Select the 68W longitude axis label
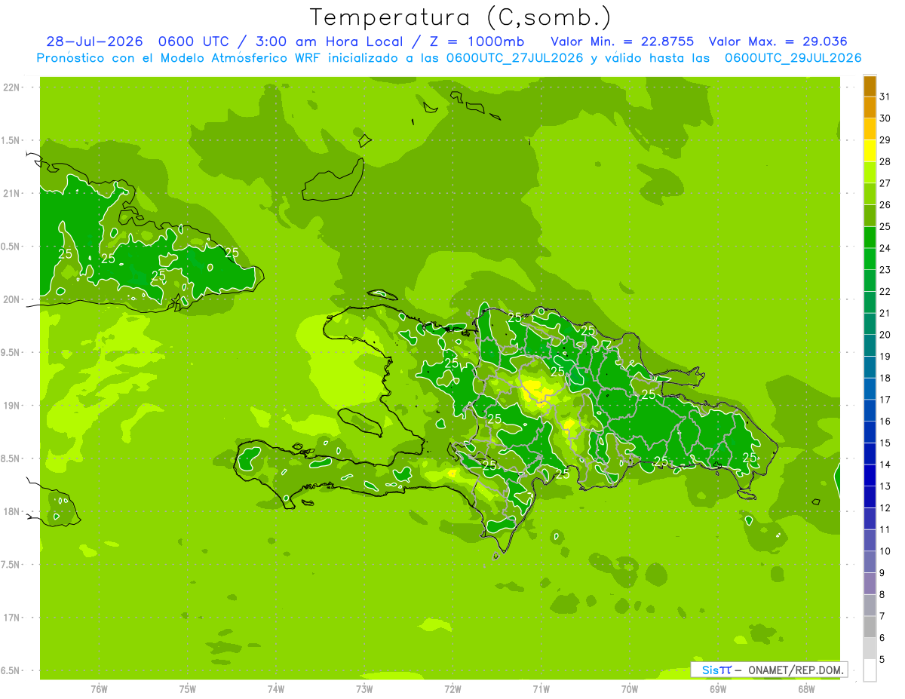Image resolution: width=905 pixels, height=699 pixels. (x=806, y=688)
